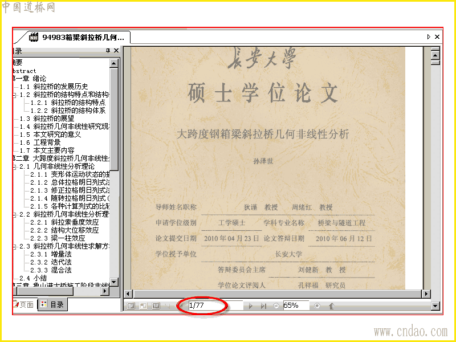Close the 目录 side panel
This screenshot has height=342, width=456.
[116, 51]
